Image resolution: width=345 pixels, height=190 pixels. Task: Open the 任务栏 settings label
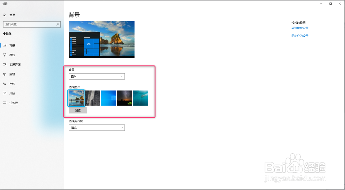point(14,103)
